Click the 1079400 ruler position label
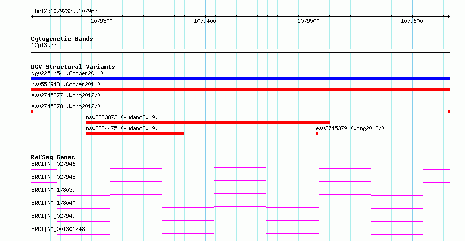 [x=205, y=21]
